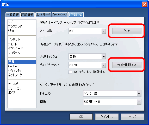Screen dimensions: 149x125
Task: Open the ネットサーチ tab
Action: tap(43, 15)
